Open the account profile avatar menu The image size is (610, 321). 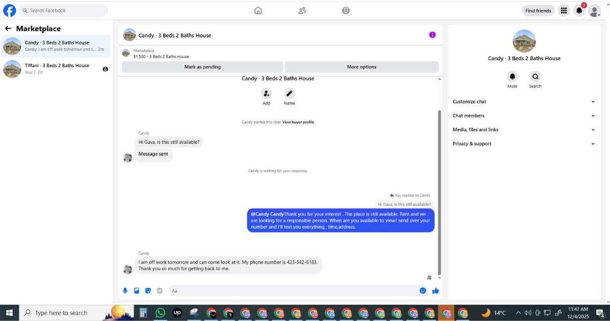[595, 10]
